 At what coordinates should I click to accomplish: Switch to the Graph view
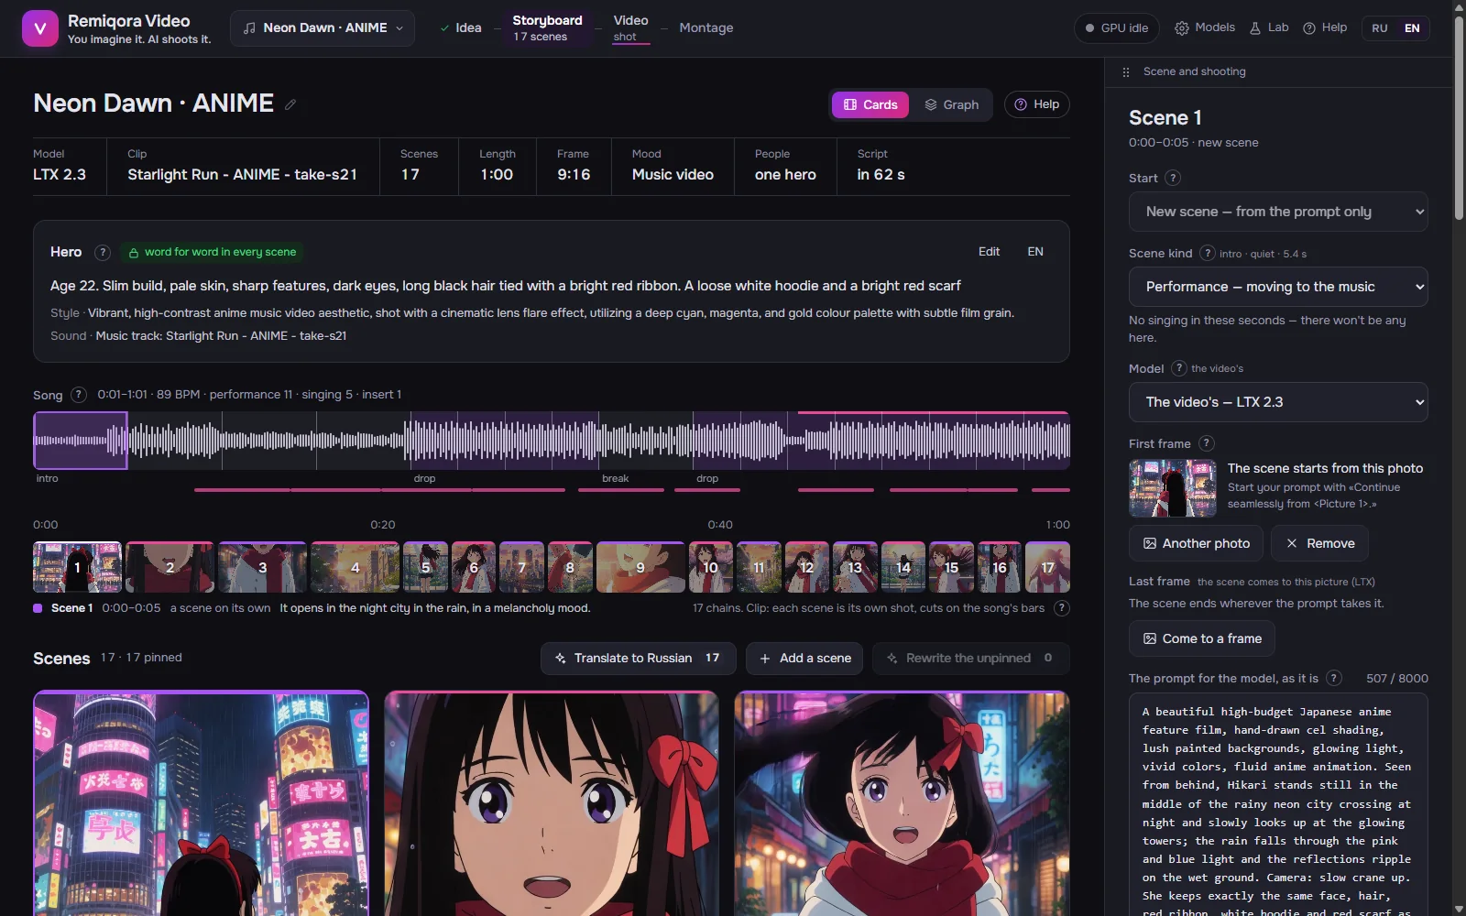951,104
